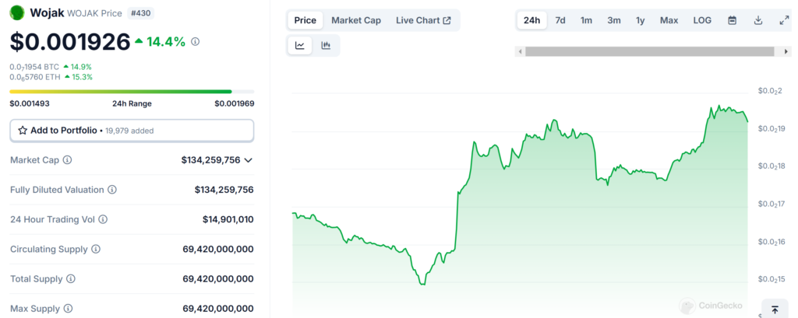
Task: Open the Circulating Supply info icon
Action: pos(96,250)
